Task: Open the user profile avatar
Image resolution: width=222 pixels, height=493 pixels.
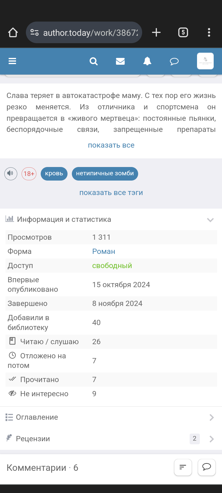Action: pyautogui.click(x=205, y=61)
